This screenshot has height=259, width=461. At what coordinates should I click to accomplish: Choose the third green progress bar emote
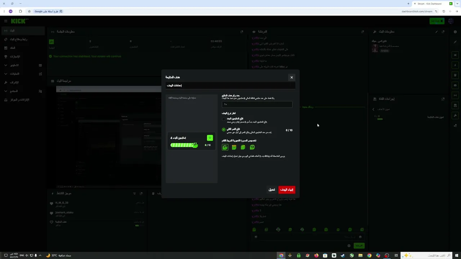(x=243, y=147)
